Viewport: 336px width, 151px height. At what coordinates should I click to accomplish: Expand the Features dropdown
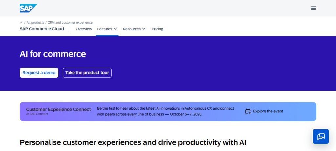click(x=107, y=29)
